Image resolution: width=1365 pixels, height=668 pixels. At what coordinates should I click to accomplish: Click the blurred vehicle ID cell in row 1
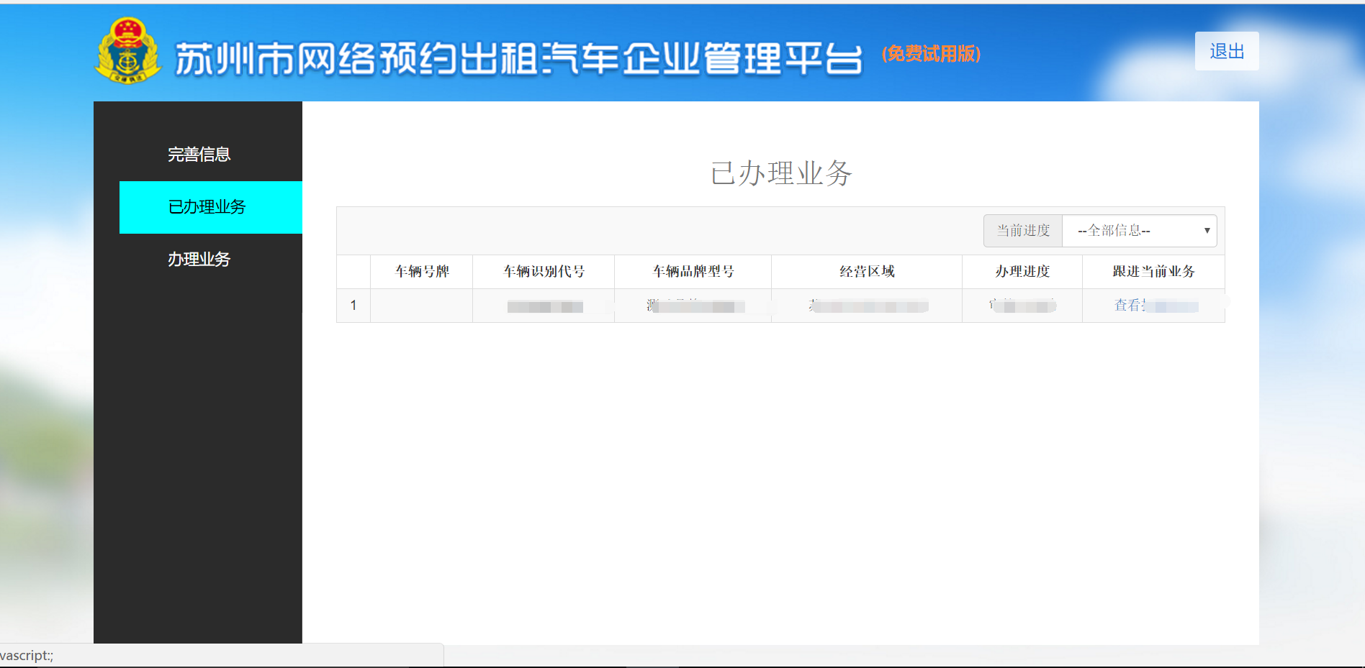[x=544, y=307]
